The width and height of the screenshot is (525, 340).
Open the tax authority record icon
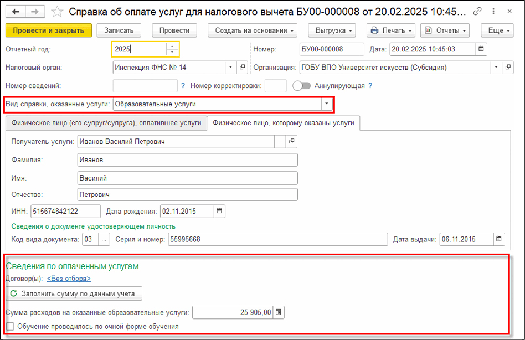click(x=242, y=68)
